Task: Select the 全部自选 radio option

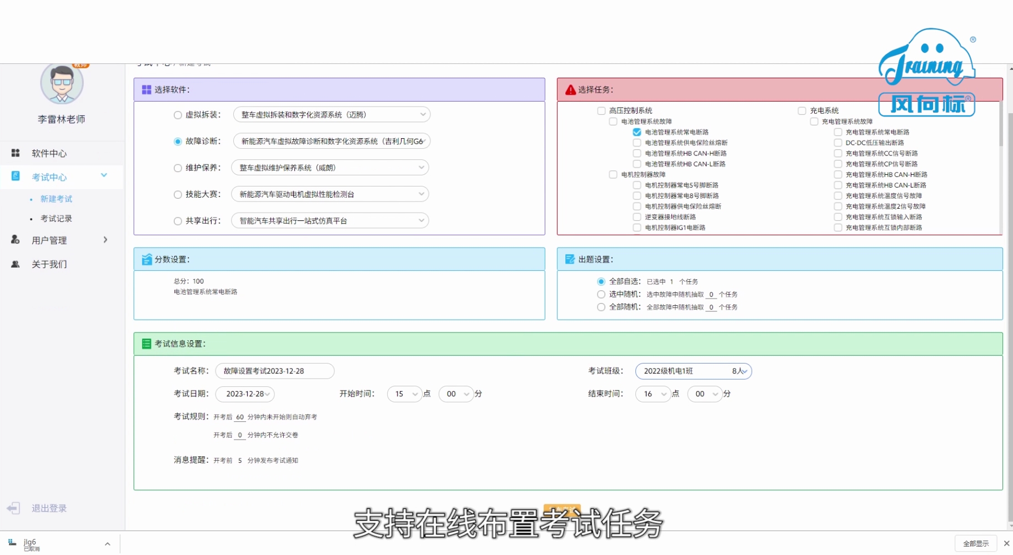Action: click(x=601, y=281)
